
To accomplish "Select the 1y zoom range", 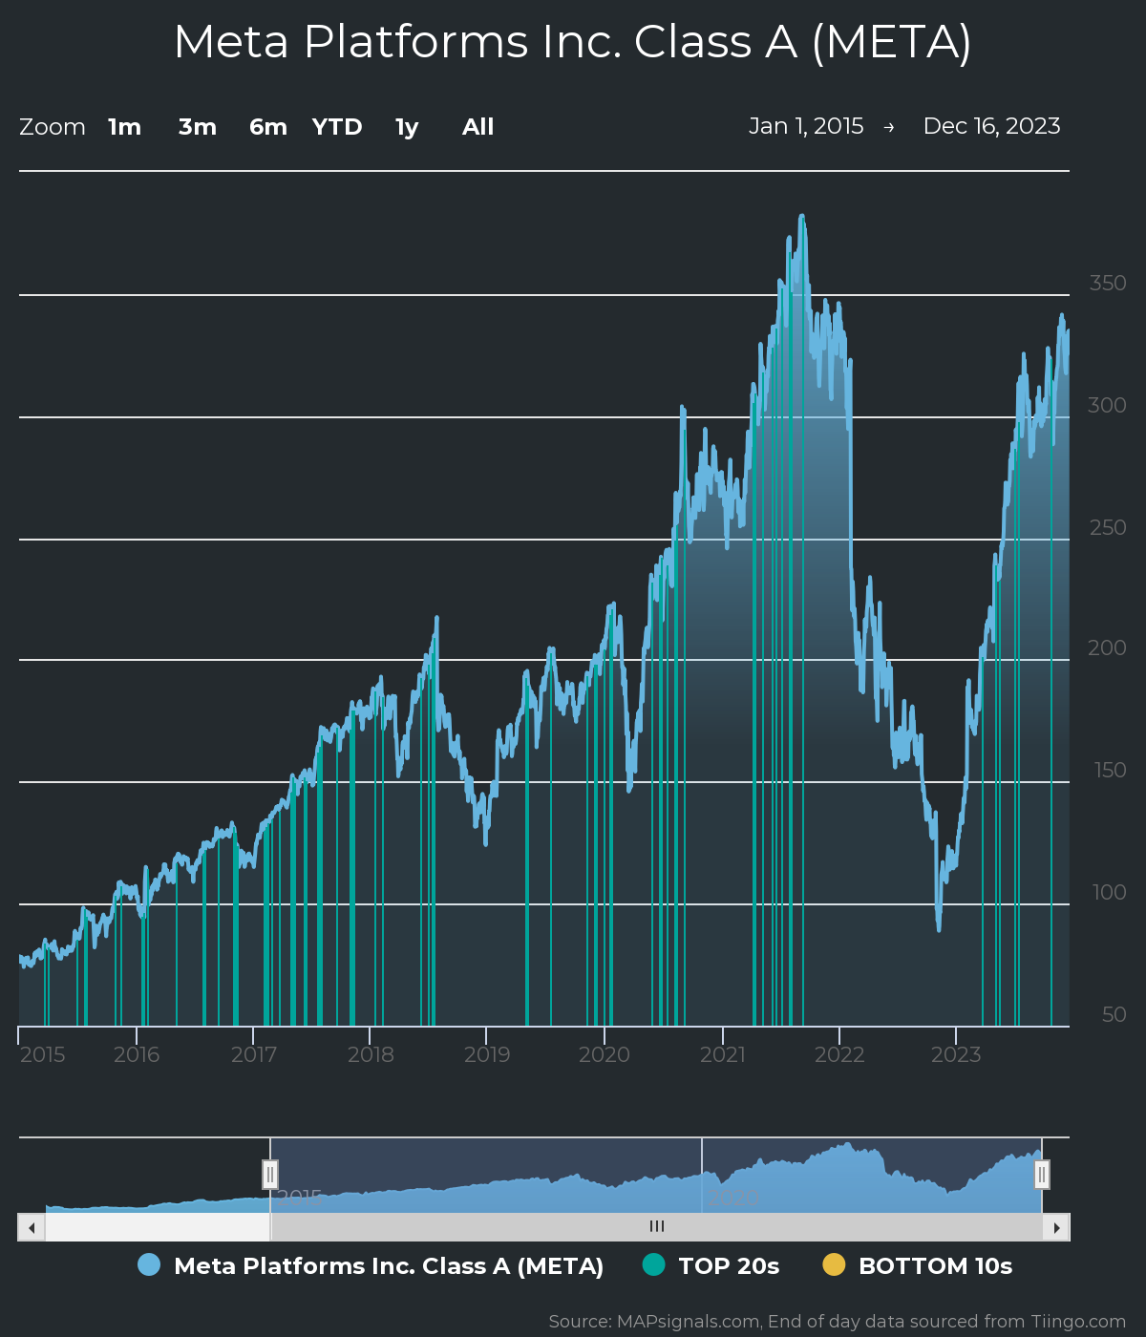I will pos(407,127).
